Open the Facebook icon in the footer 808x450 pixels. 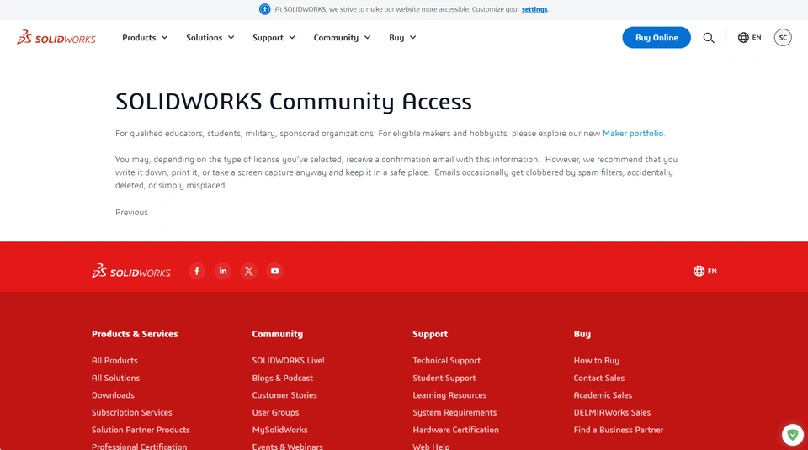[197, 272]
